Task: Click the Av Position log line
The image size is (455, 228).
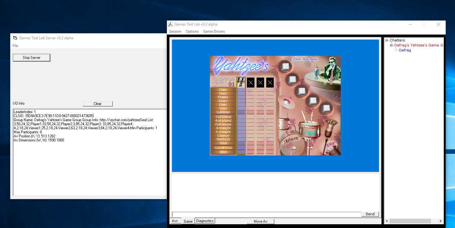Action: tap(35, 136)
